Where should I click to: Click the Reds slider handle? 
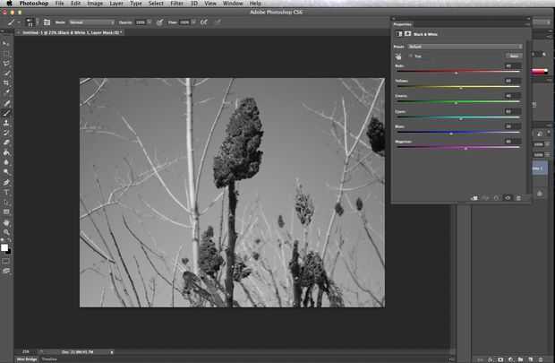456,73
